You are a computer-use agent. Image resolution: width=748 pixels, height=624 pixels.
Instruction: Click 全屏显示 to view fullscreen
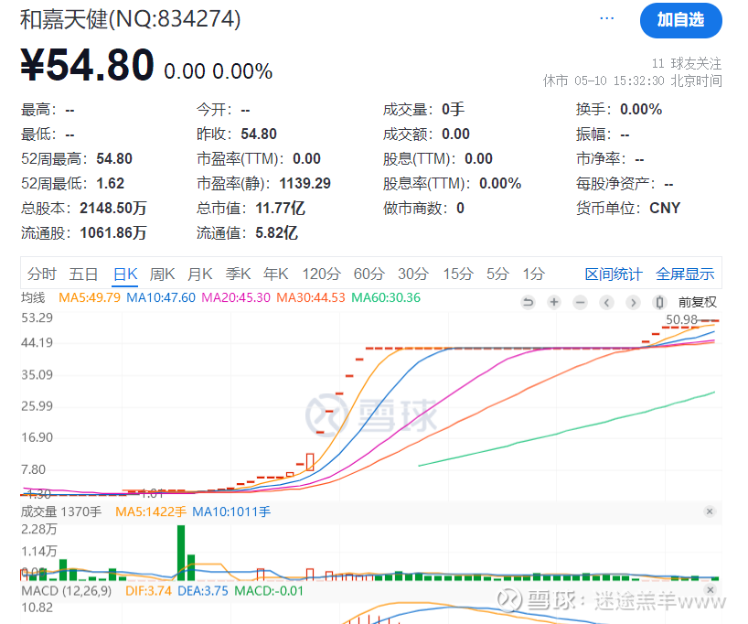click(685, 274)
